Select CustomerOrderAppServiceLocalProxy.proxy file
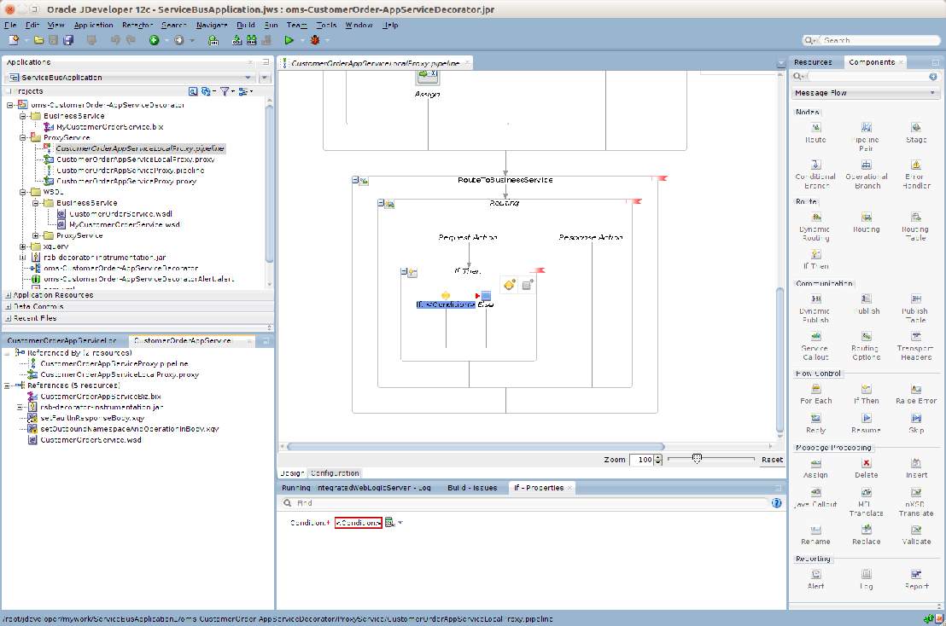 pyautogui.click(x=135, y=159)
